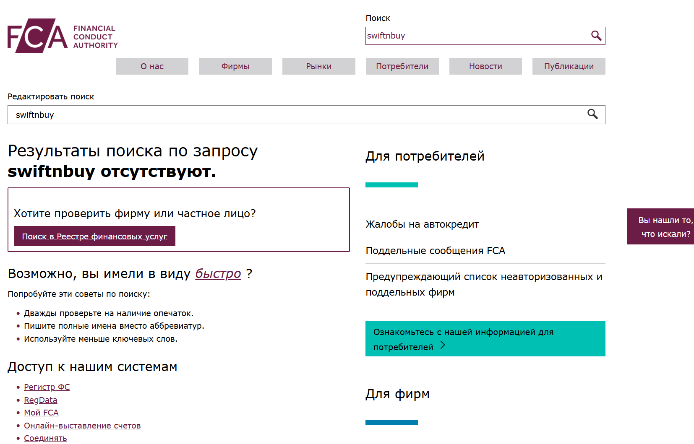The image size is (694, 444).
Task: Visit the «Мой FCA» link
Action: click(41, 413)
